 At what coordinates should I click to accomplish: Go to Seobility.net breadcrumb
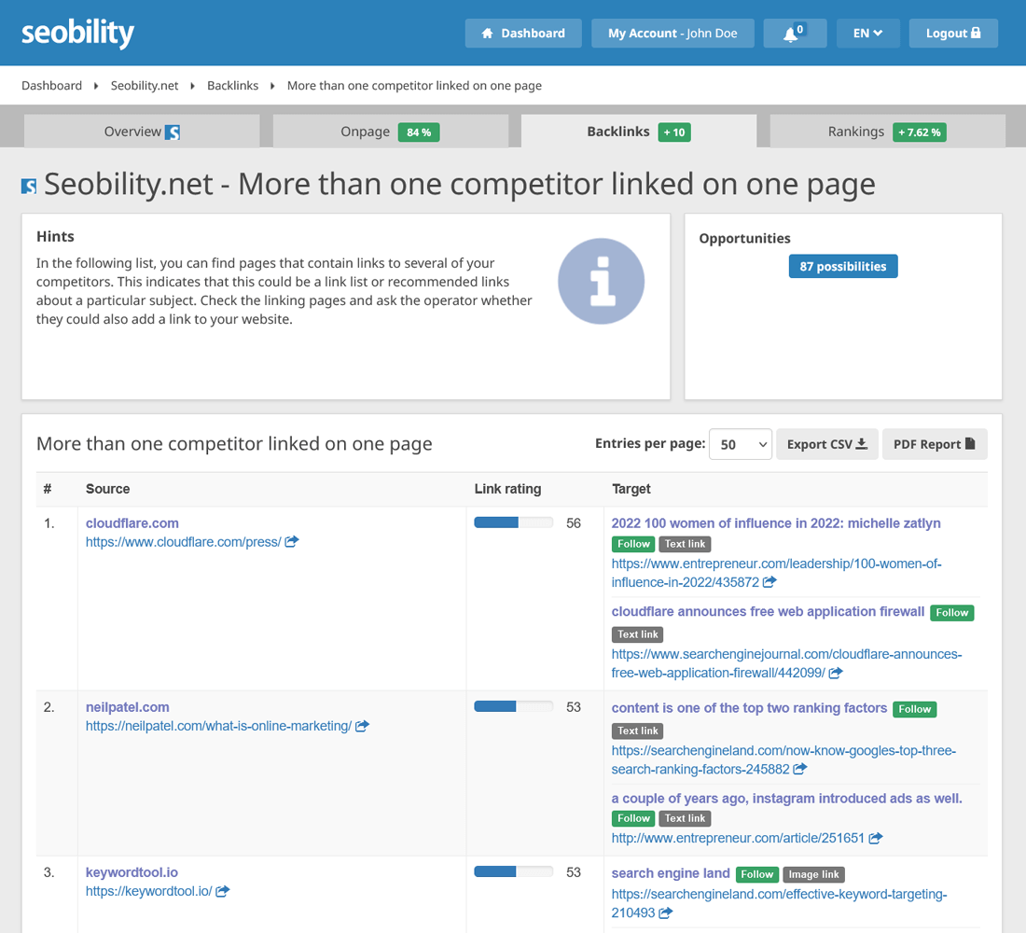(x=144, y=85)
